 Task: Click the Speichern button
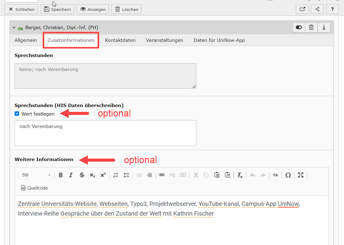(x=58, y=9)
